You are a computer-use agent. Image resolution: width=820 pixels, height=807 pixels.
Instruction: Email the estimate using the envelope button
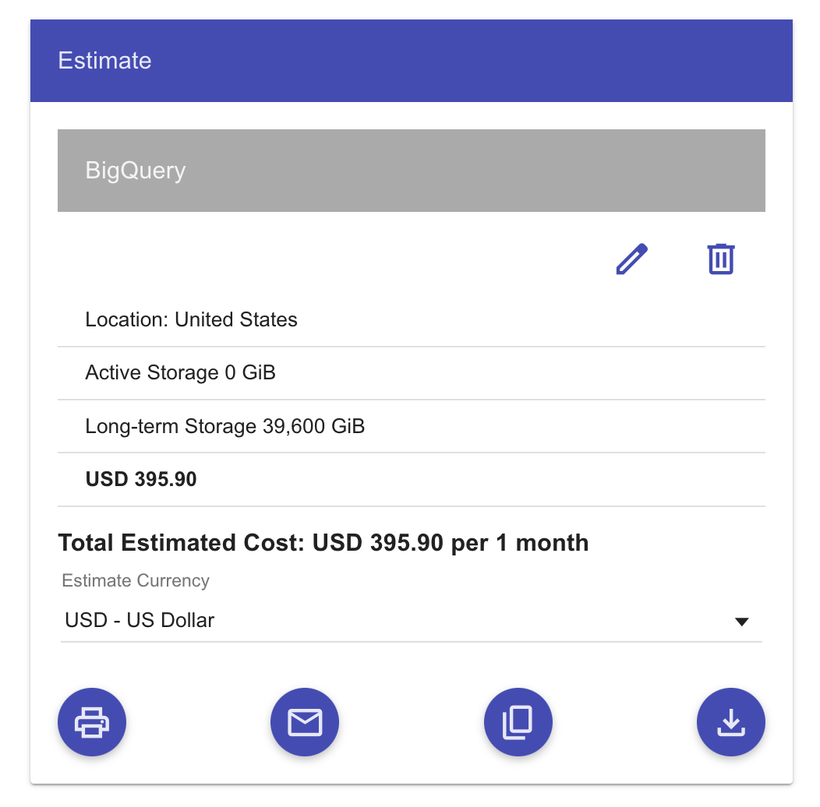(305, 723)
